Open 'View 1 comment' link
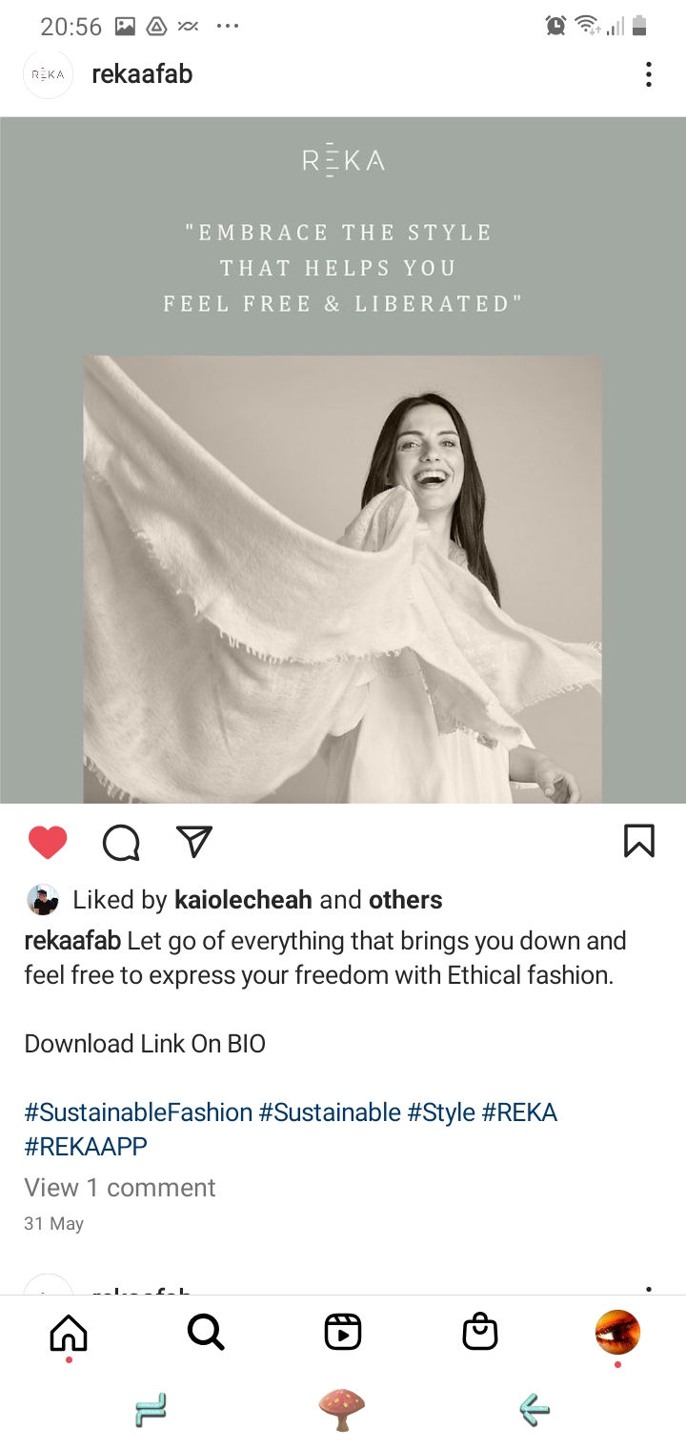 (x=120, y=1187)
